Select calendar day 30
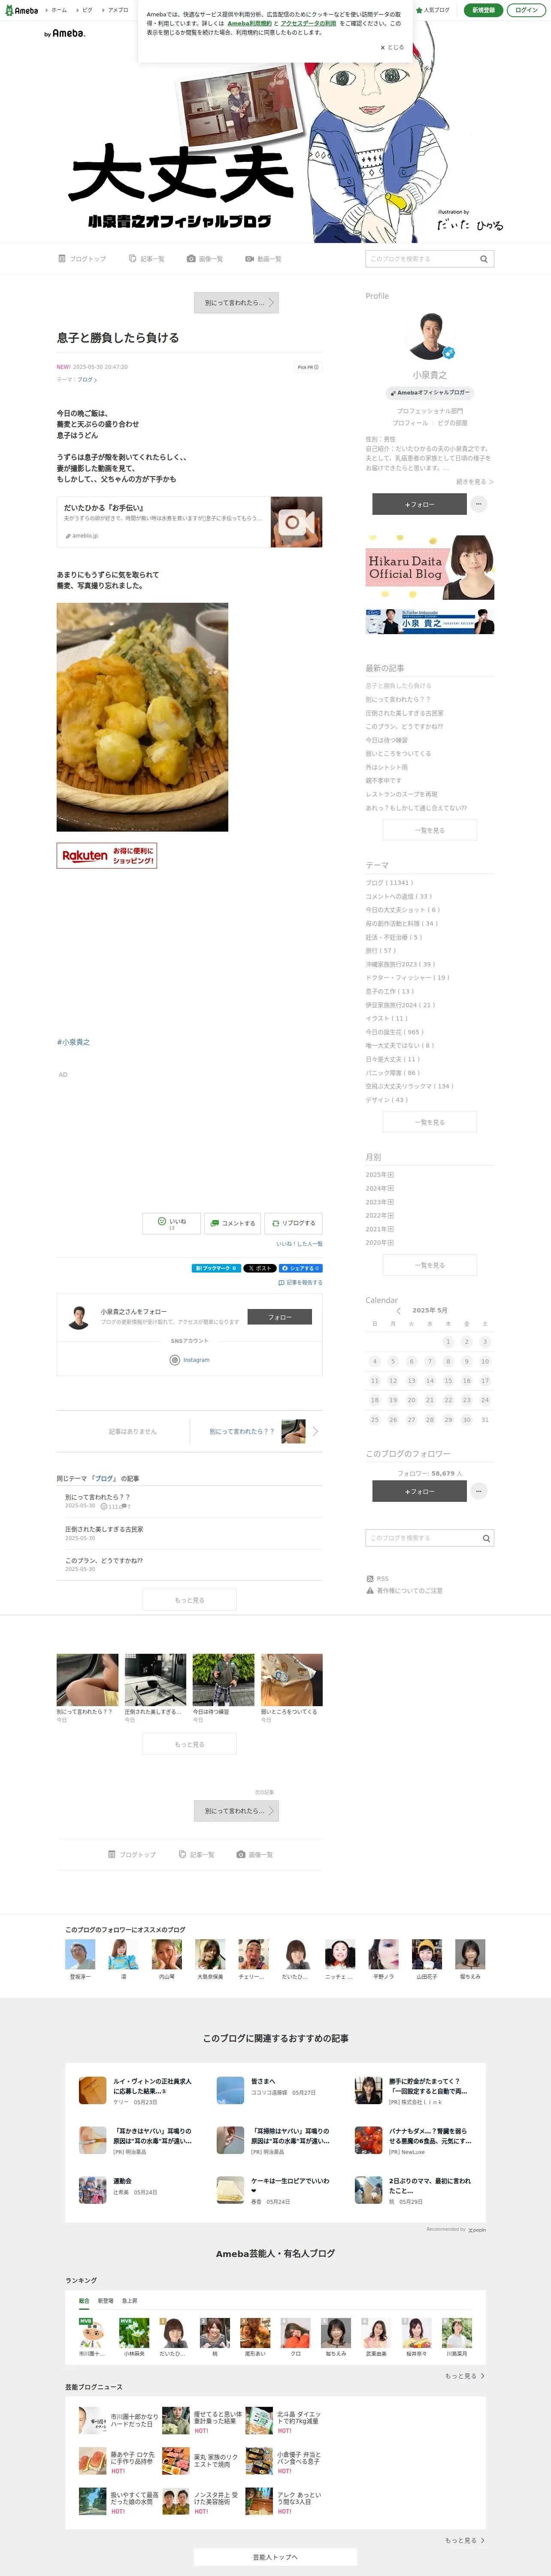The width and height of the screenshot is (551, 2576). 466,1419
